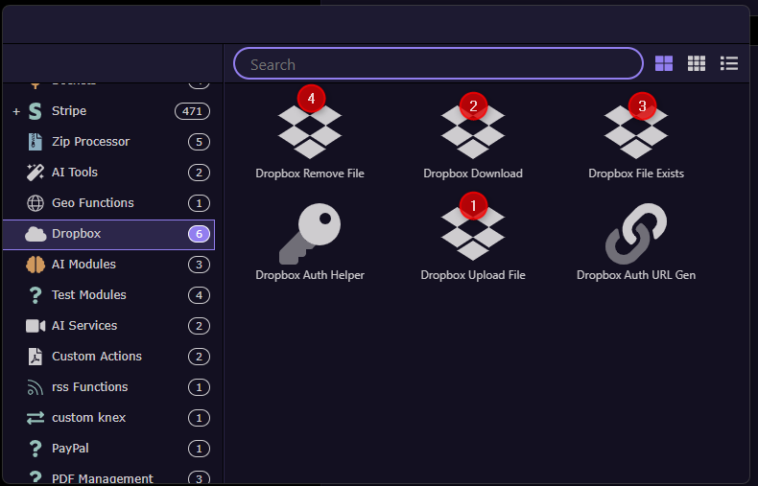
Task: Open the Dropbox Auth URL Gen link icon
Action: tap(636, 234)
